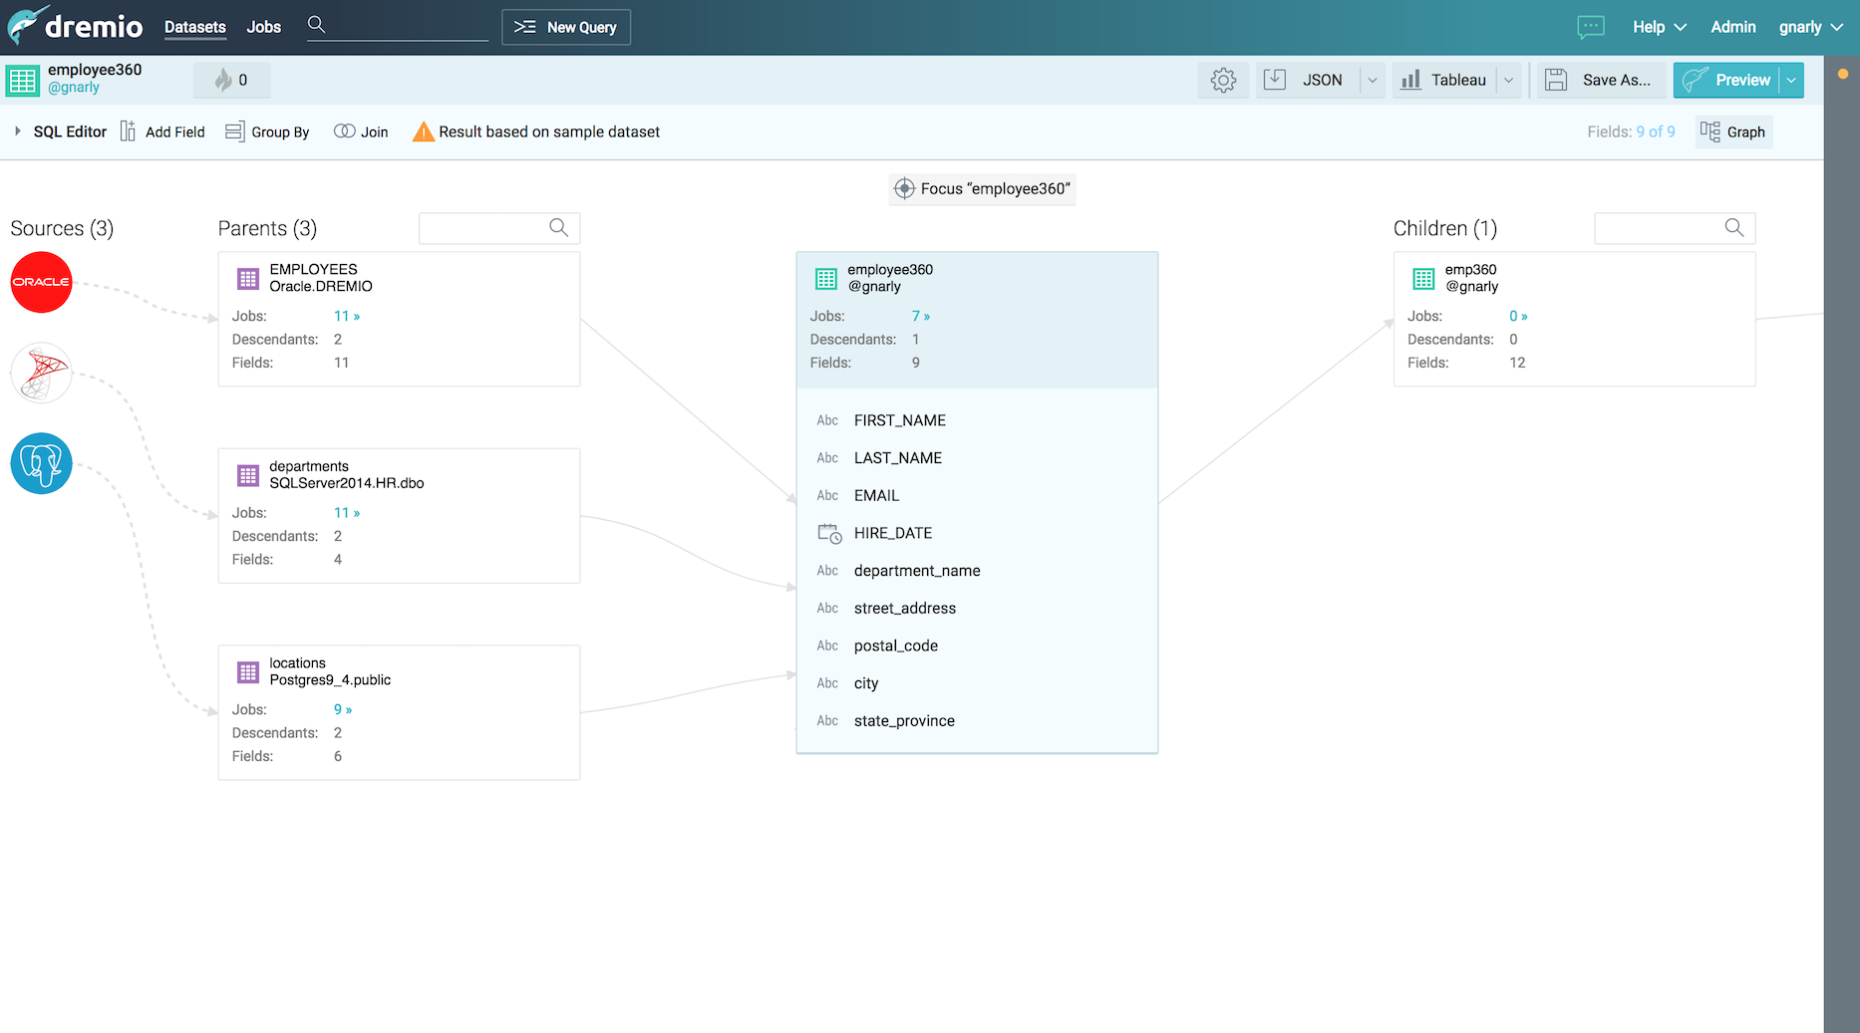The image size is (1860, 1033).
Task: Expand the Preview run options arrow
Action: (1791, 80)
